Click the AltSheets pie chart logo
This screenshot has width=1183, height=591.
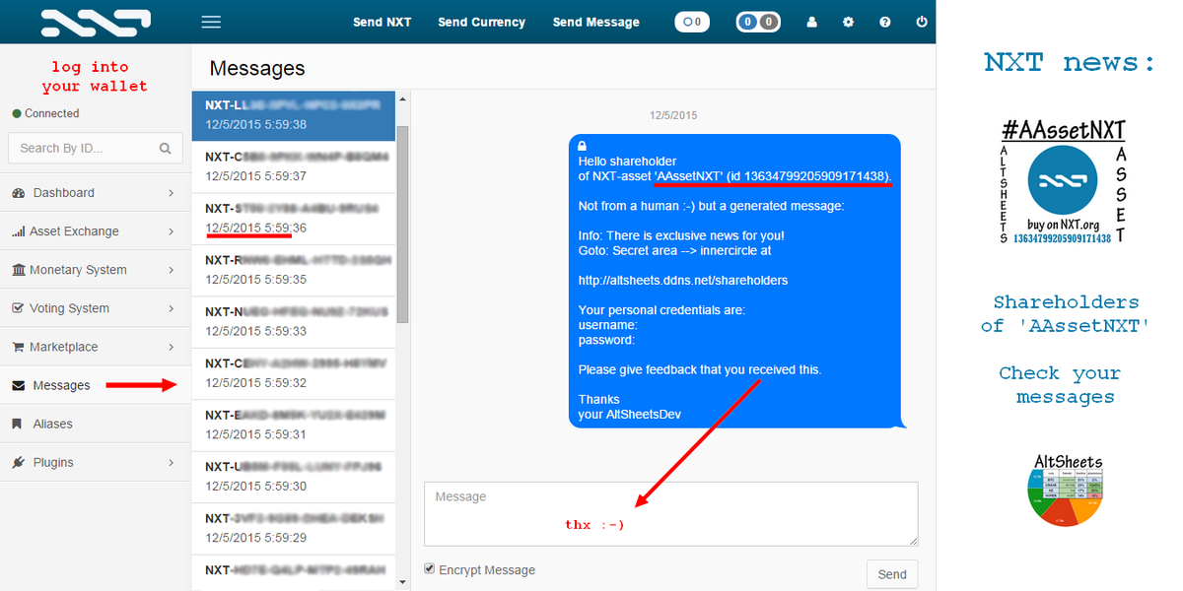click(x=1068, y=490)
